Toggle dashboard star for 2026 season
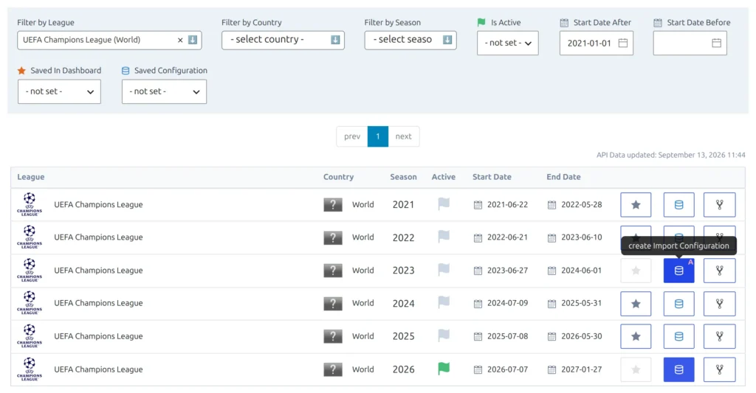The height and width of the screenshot is (393, 756). [x=636, y=369]
